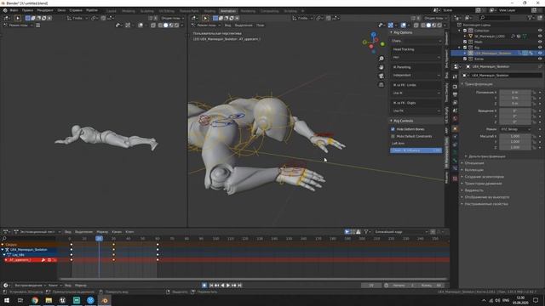Open the Chars dropdown

click(x=416, y=41)
